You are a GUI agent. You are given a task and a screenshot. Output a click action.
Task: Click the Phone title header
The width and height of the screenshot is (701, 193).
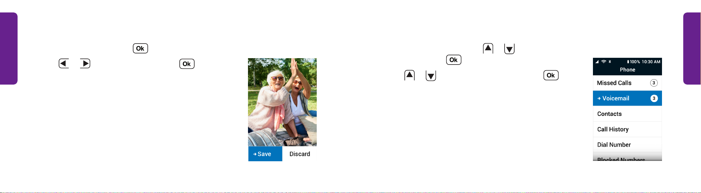(x=627, y=70)
